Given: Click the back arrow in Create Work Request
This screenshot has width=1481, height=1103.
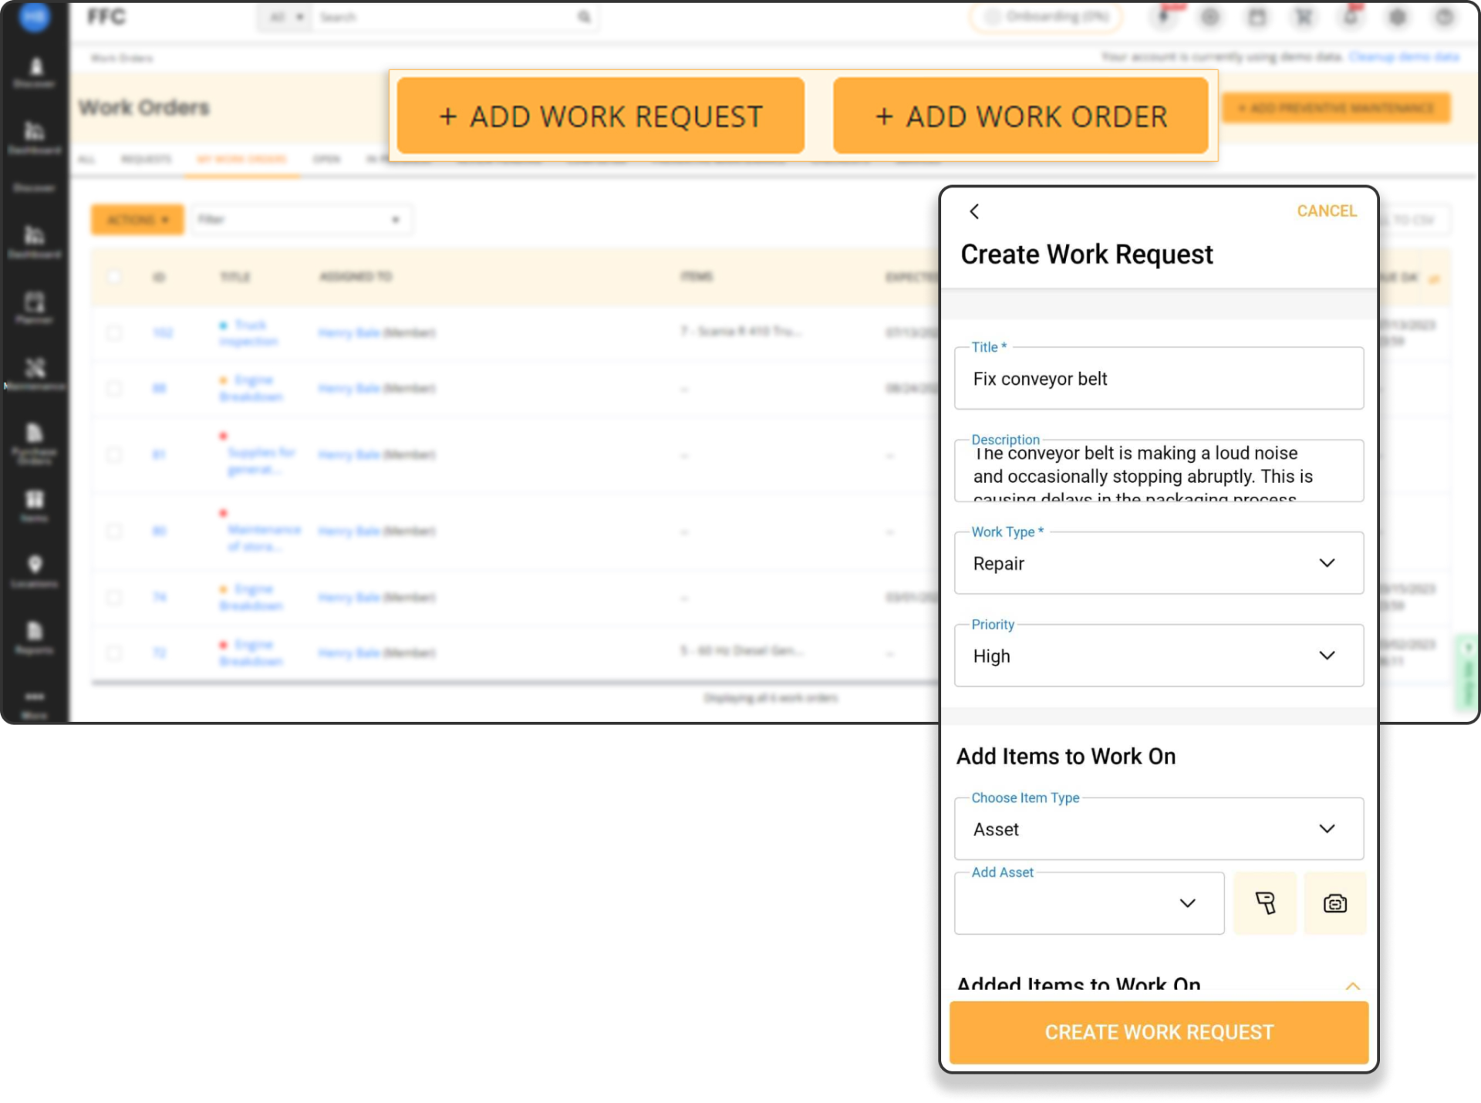Looking at the screenshot, I should (x=974, y=211).
